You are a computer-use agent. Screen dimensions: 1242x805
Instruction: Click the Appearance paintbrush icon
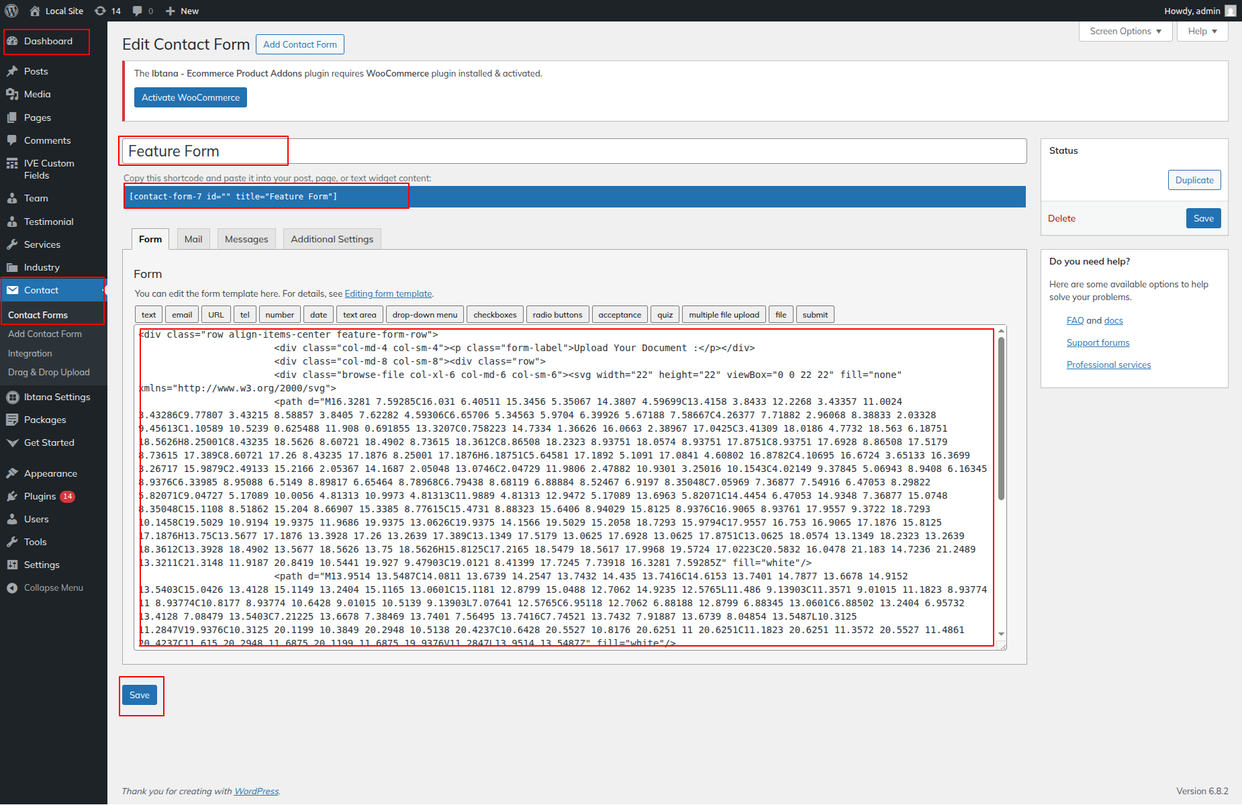(x=12, y=473)
